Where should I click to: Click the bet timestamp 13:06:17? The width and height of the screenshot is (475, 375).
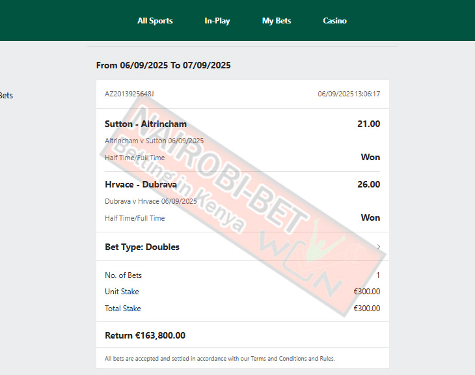pyautogui.click(x=367, y=94)
